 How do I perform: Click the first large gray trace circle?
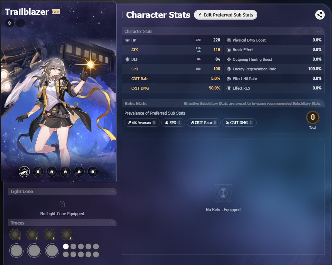click(x=16, y=251)
